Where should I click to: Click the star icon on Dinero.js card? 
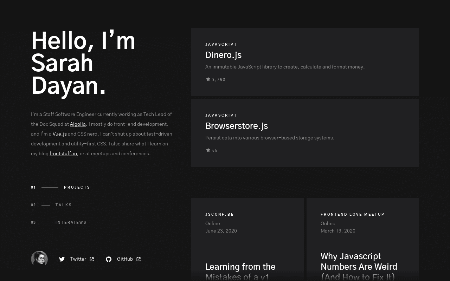coord(208,79)
